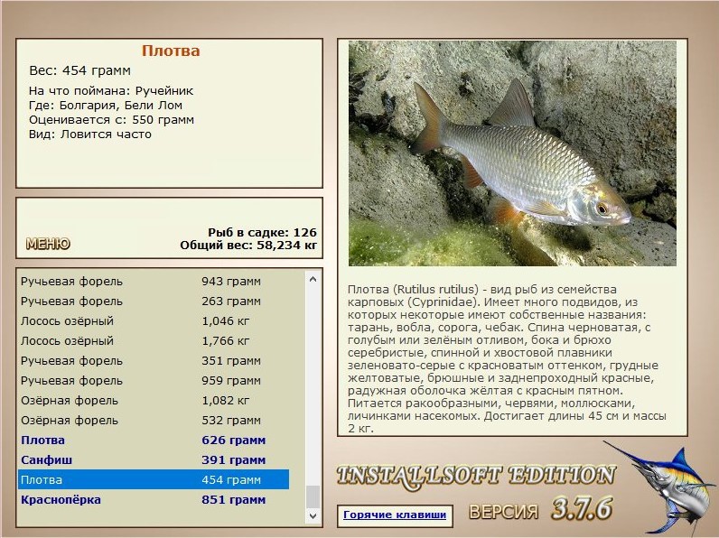Click Где: Болгария, Бели Лом line

tap(106, 106)
